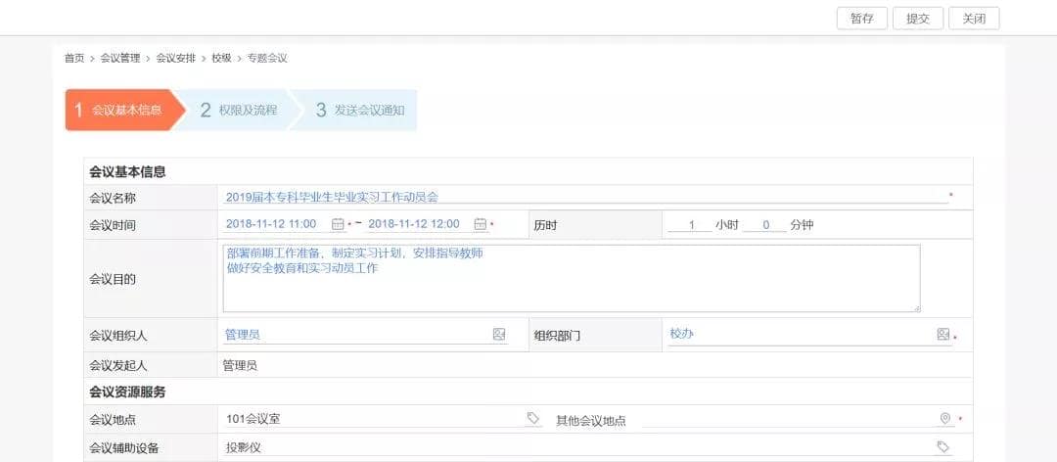
Task: Click 管理员 text in 会议发起人 row
Action: [240, 366]
